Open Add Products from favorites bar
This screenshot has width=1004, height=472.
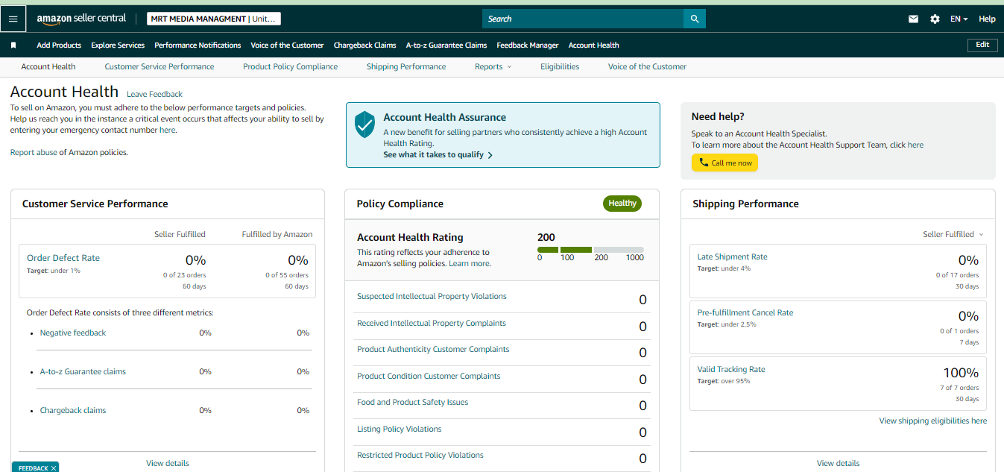coord(59,45)
